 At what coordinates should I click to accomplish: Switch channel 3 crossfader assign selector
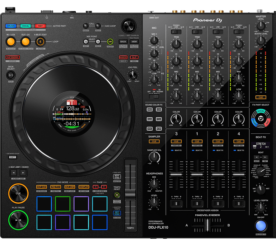[176, 204]
